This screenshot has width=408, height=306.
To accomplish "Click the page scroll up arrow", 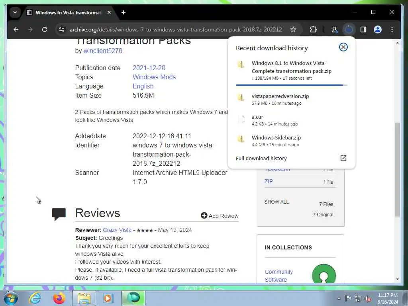I will pyautogui.click(x=397, y=43).
